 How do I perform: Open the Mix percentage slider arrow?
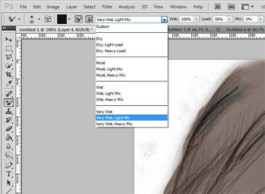coord(260,19)
